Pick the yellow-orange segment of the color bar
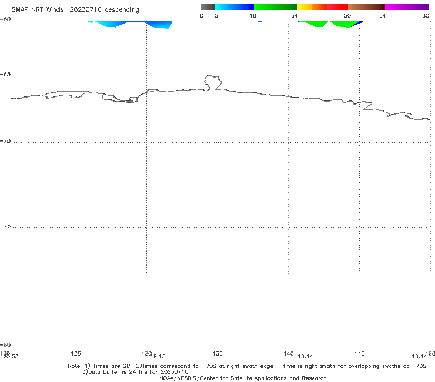Viewport: 435px width, 382px height. point(312,7)
